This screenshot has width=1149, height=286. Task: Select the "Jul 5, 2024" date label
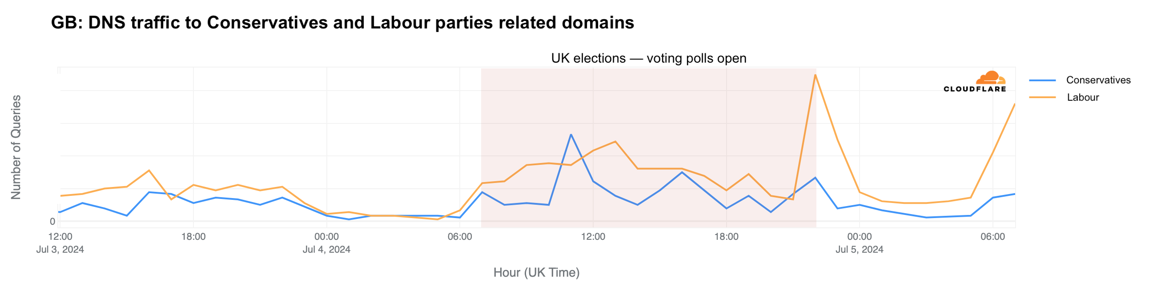click(859, 250)
